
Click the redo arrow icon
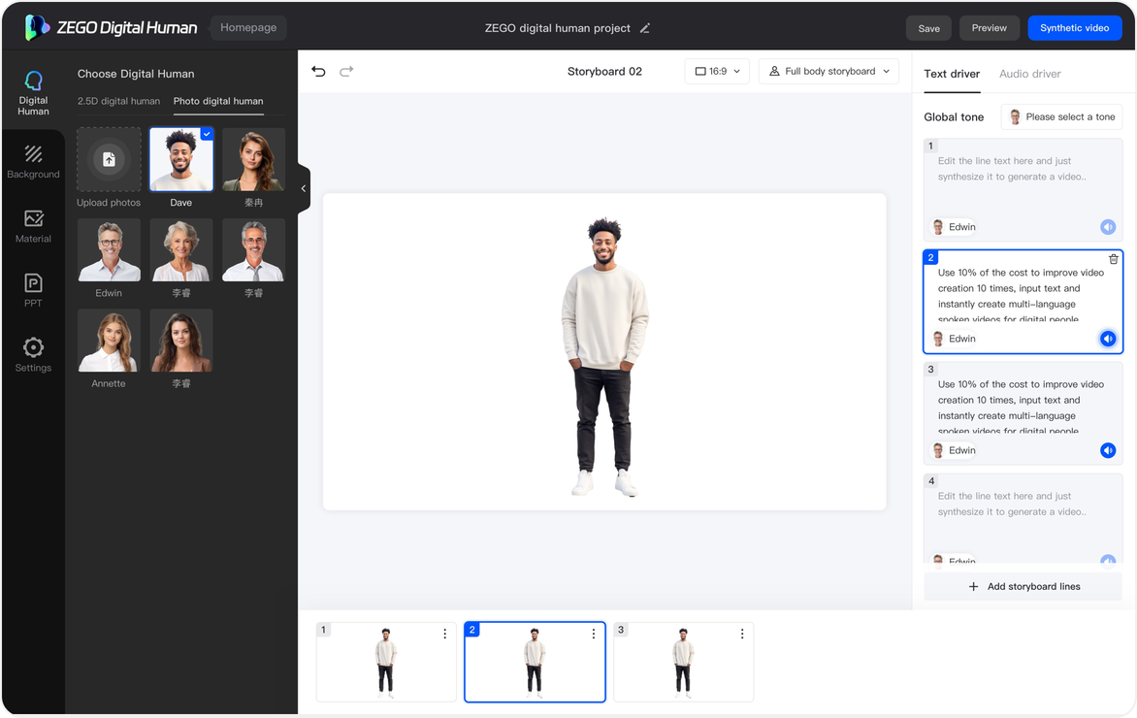[346, 71]
